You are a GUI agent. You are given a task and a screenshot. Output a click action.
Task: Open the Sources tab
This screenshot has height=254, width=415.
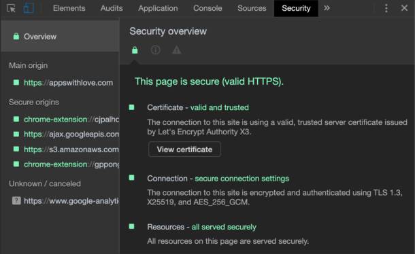point(252,8)
